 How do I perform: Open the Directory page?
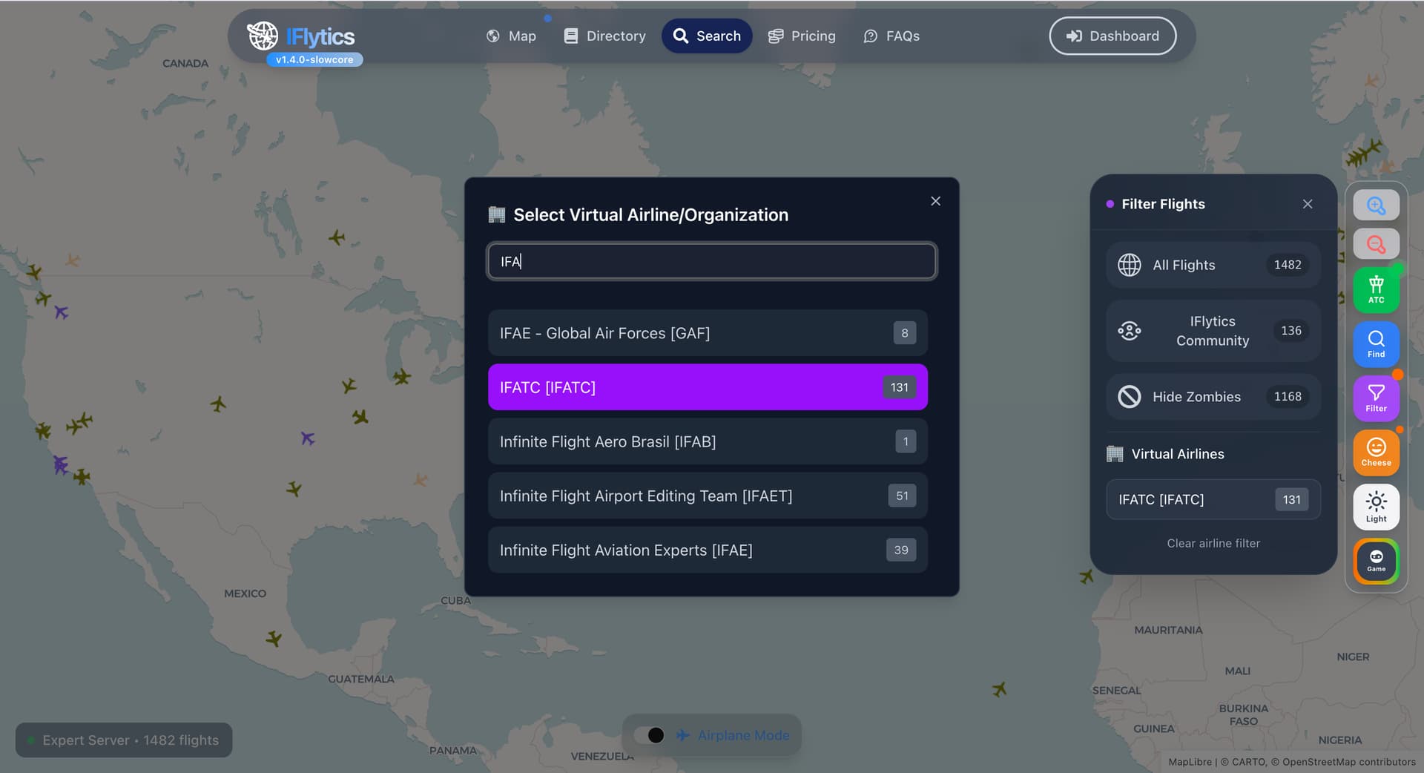tap(604, 36)
